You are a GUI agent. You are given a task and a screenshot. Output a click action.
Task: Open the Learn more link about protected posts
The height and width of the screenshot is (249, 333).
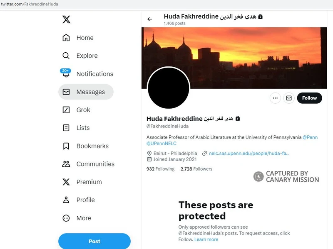[206, 239]
